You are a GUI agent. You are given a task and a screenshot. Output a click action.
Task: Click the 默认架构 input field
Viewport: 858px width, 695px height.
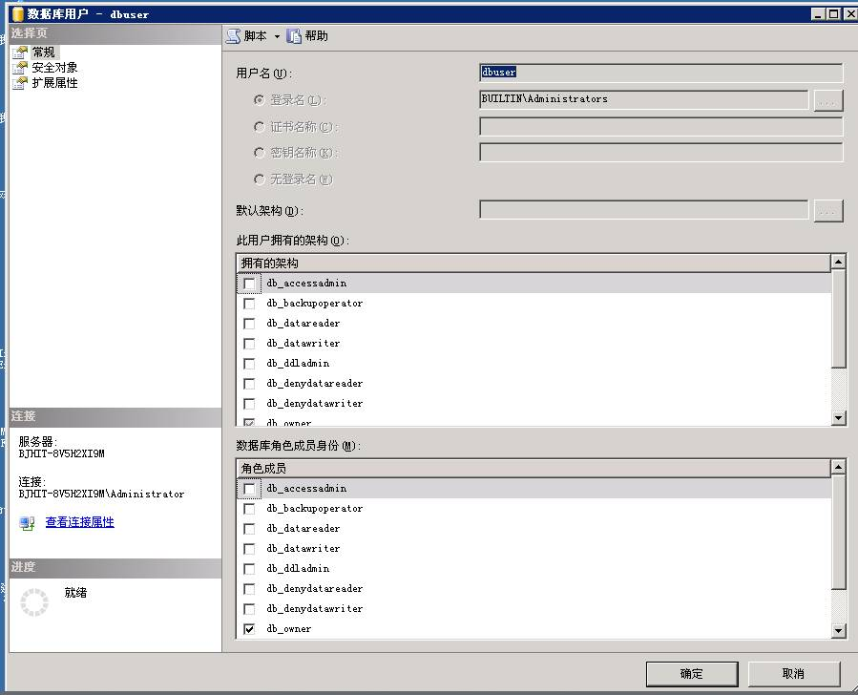[x=643, y=209]
